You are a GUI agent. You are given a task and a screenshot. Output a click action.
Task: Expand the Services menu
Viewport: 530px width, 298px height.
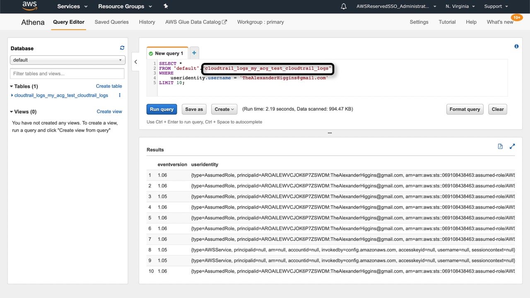pyautogui.click(x=72, y=6)
